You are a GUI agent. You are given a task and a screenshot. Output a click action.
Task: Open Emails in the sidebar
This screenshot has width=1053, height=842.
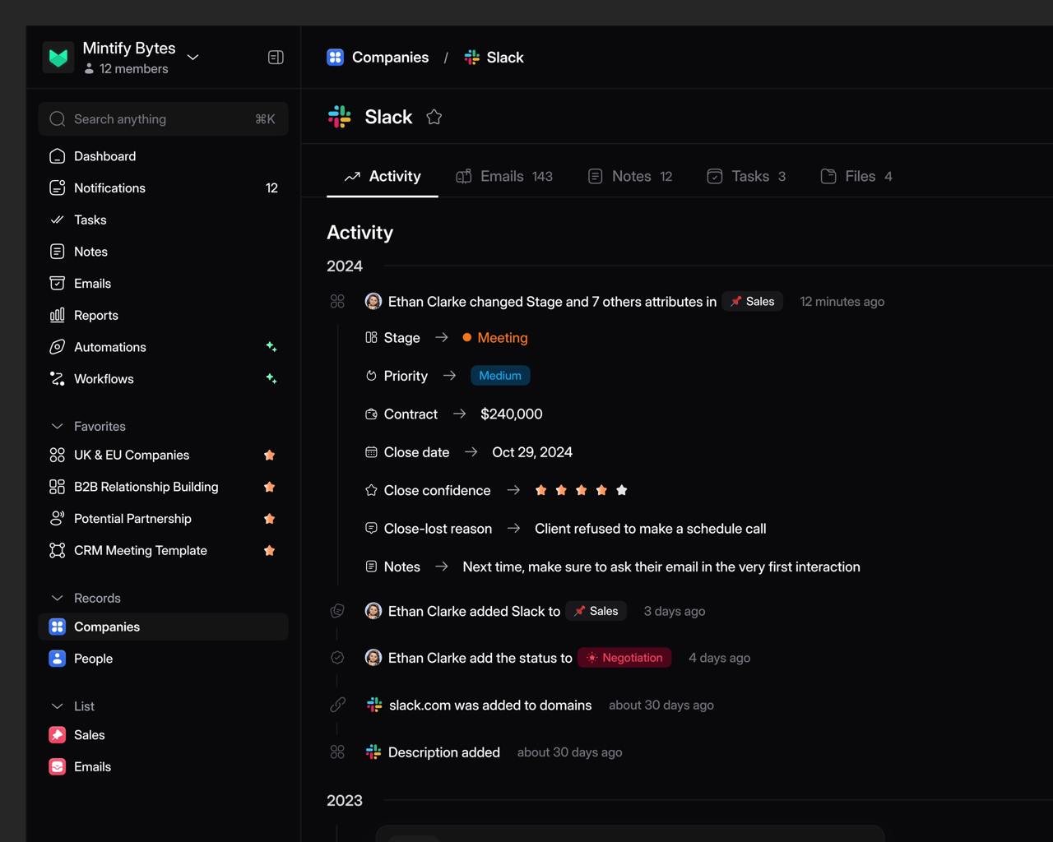coord(163,284)
